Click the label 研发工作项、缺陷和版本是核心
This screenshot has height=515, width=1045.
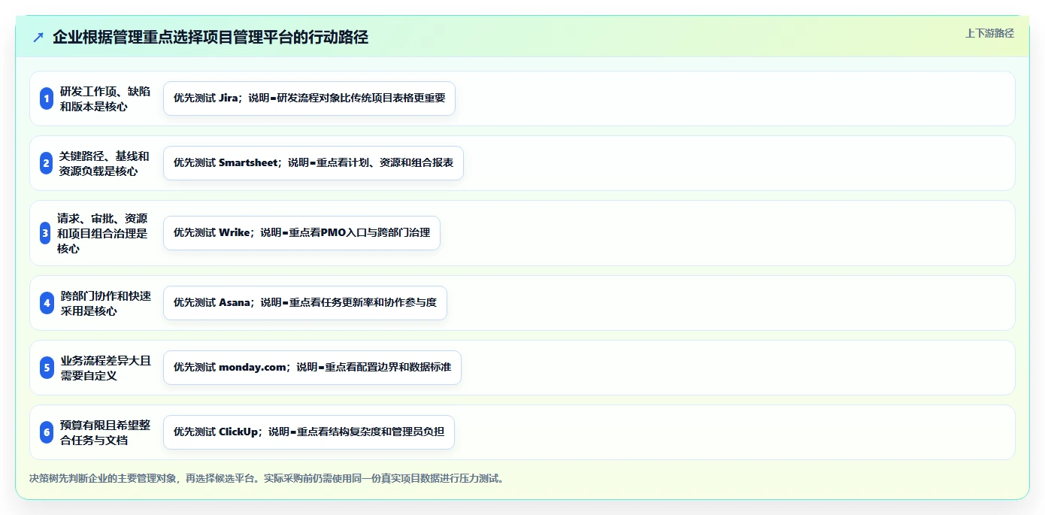coord(105,98)
